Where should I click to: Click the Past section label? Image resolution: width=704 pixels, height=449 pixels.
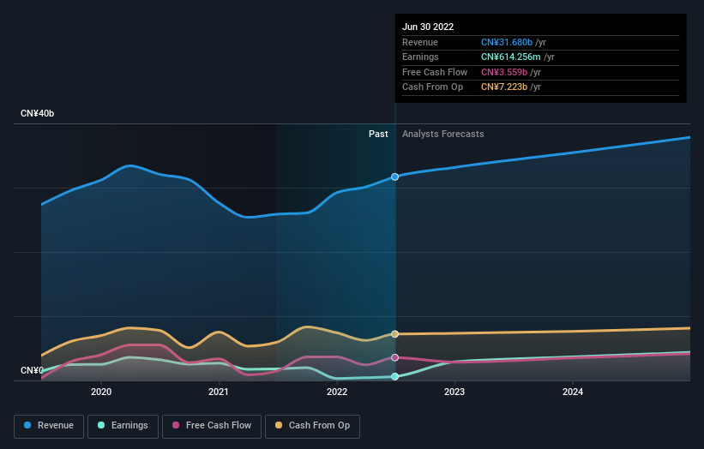(x=378, y=134)
